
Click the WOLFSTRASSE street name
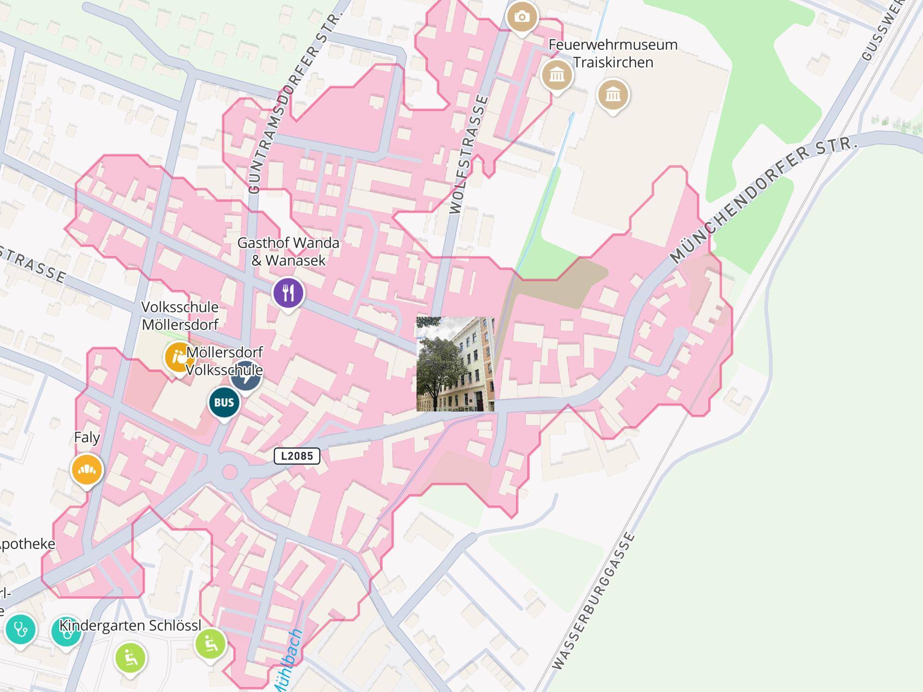point(469,154)
